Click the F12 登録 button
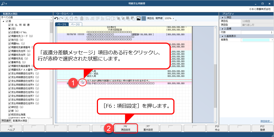This screenshot has width=274, height=137. [262, 128]
